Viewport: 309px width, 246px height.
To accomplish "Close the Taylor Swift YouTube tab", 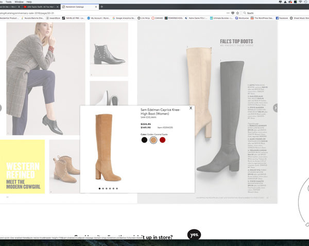I will coord(57,7).
